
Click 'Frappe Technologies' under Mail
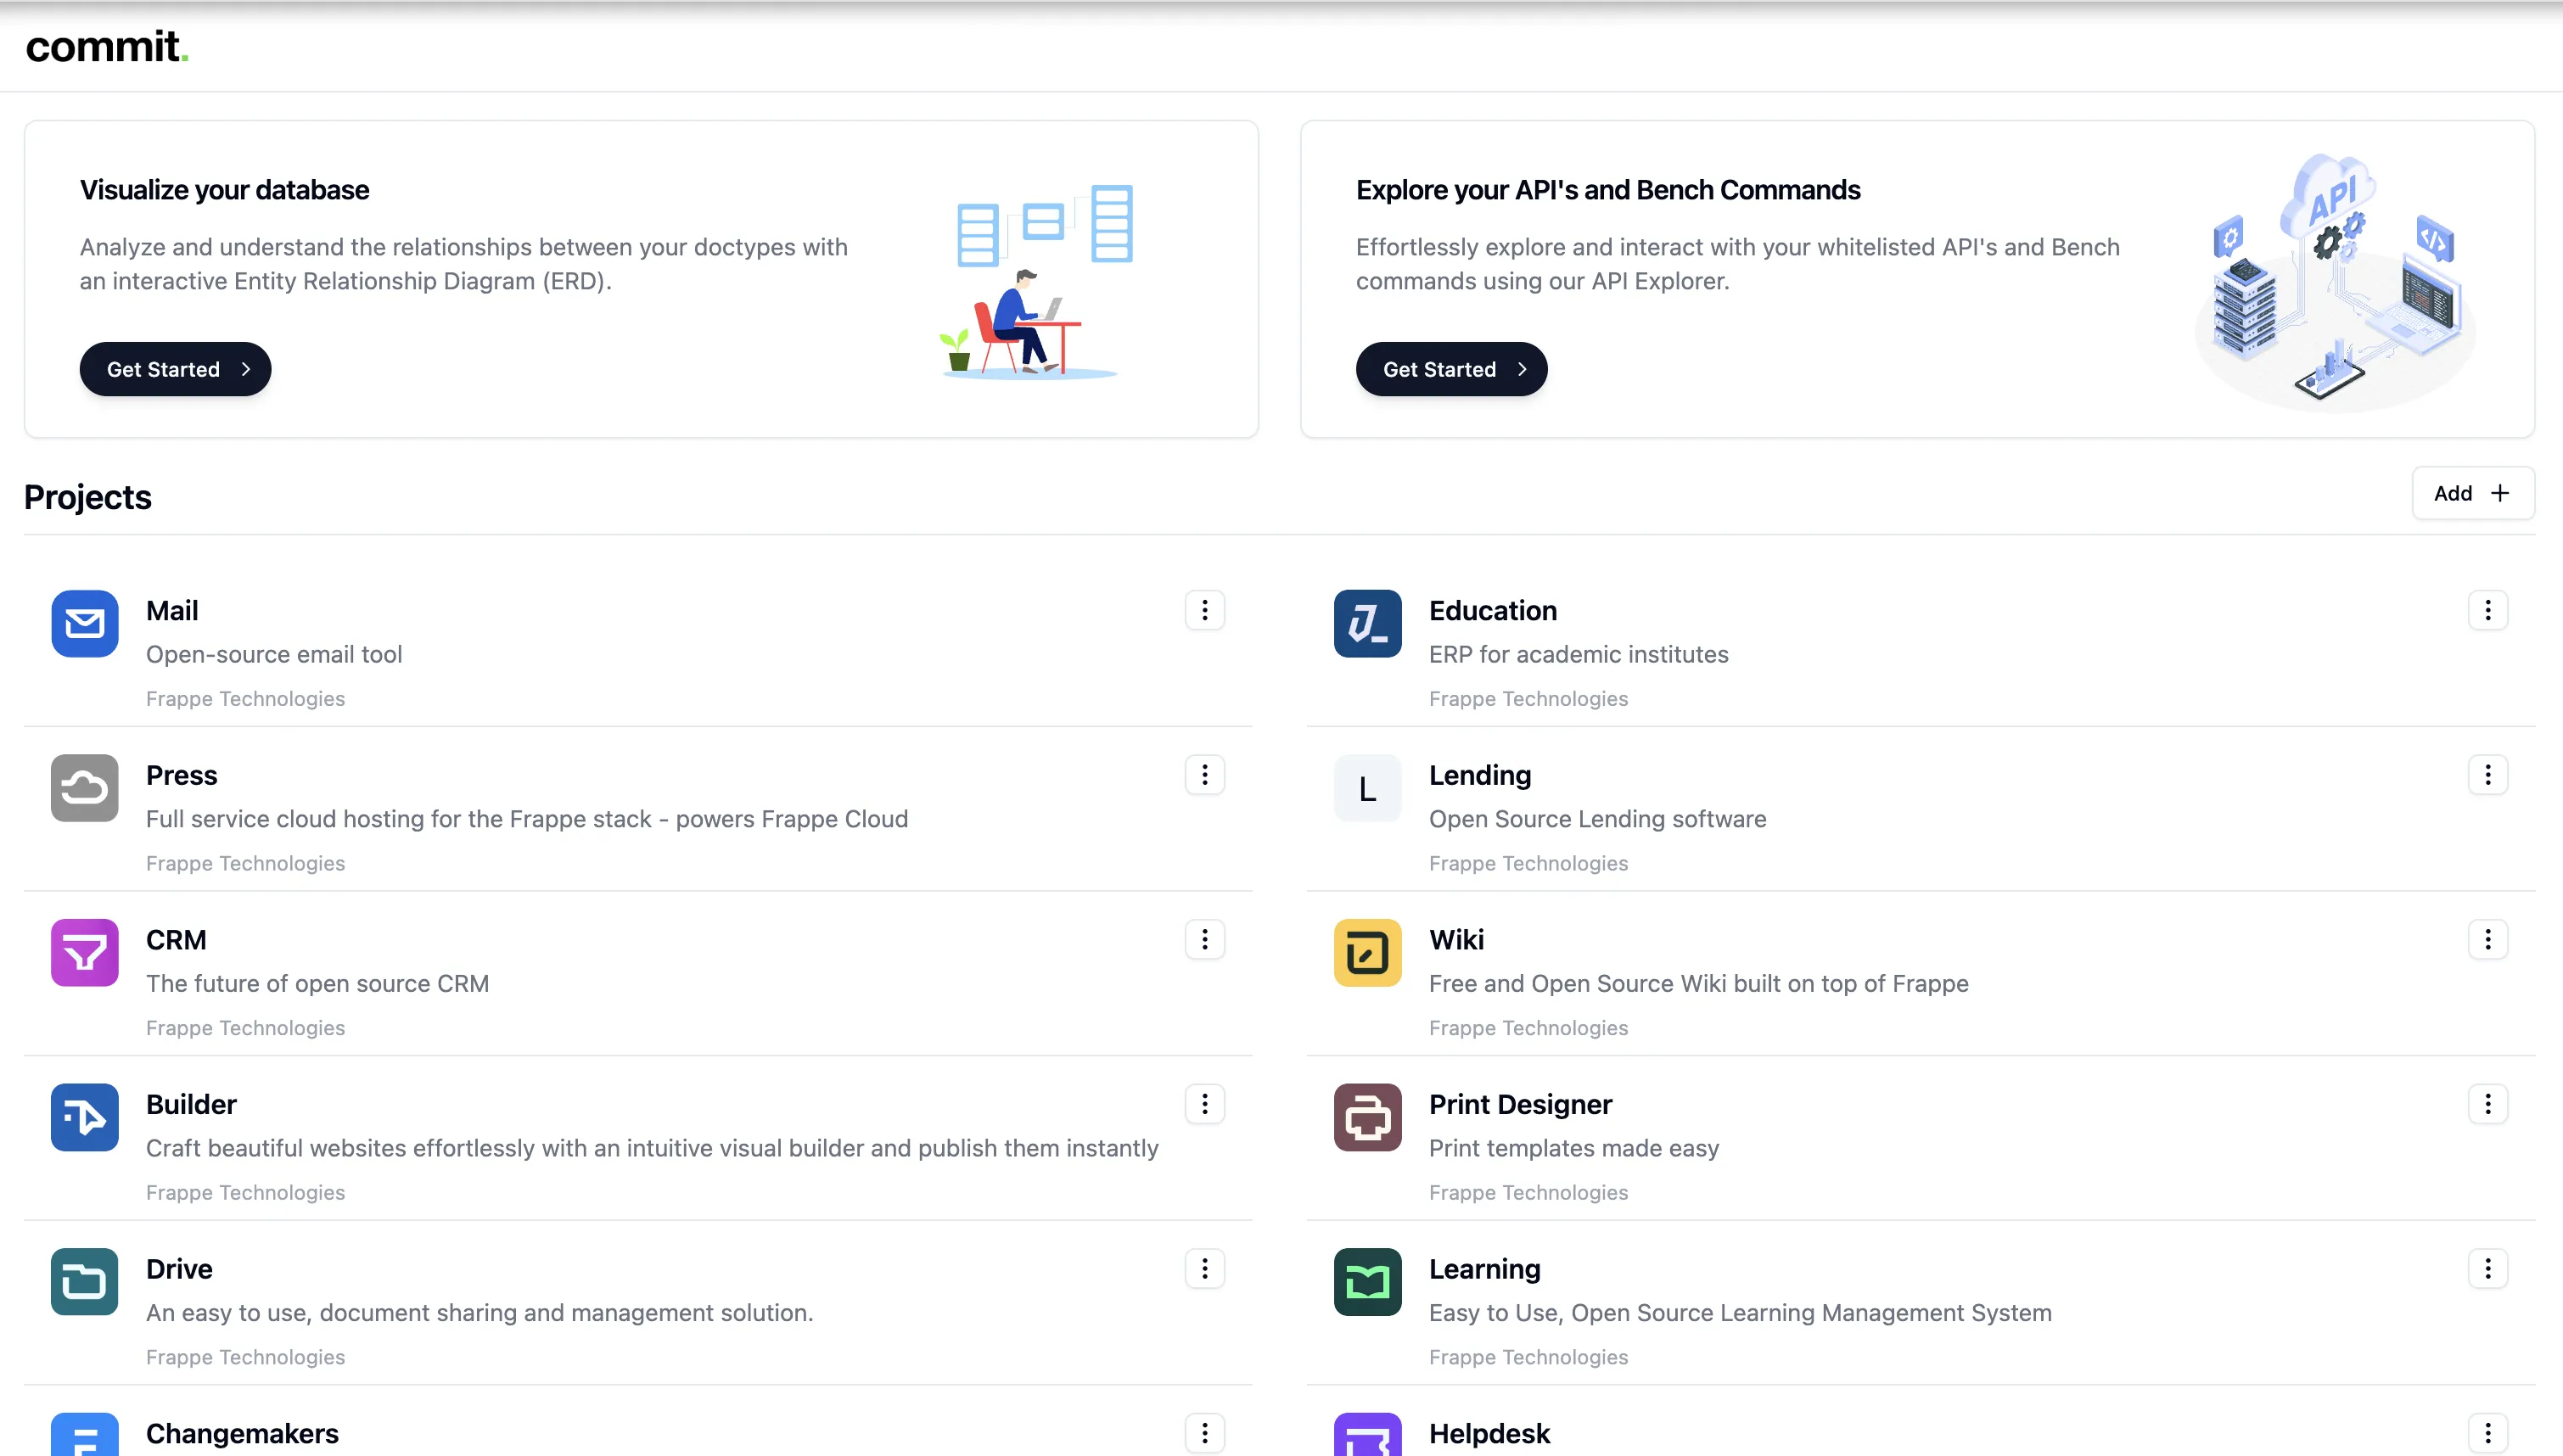[245, 699]
